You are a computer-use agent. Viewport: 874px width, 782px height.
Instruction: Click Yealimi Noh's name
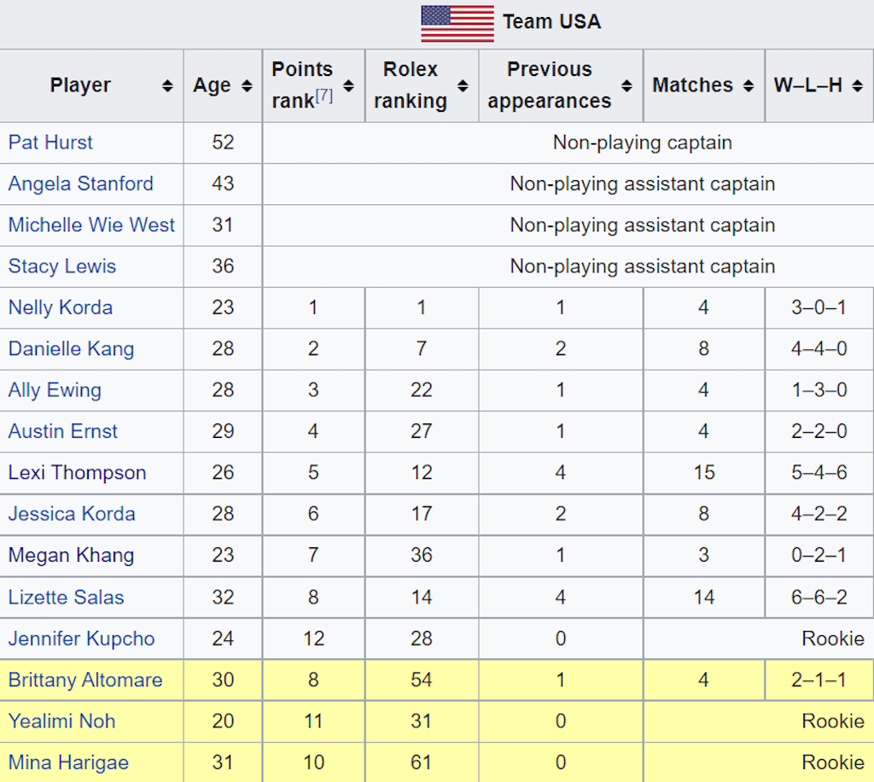click(x=62, y=721)
